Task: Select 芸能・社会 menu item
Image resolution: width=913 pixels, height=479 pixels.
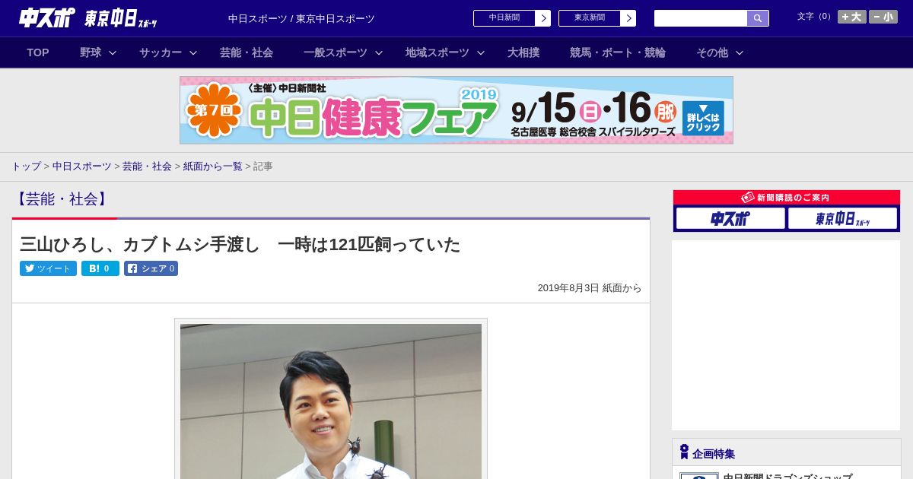Action: point(247,52)
